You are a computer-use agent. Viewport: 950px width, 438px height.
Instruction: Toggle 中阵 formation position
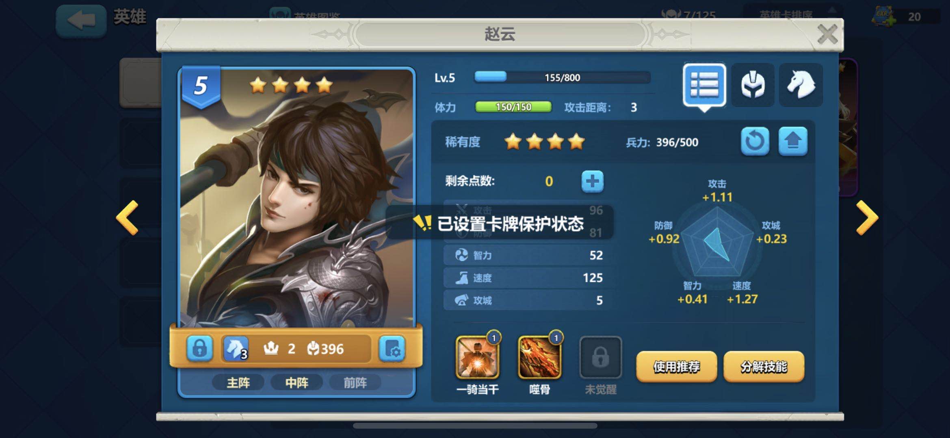click(x=297, y=382)
